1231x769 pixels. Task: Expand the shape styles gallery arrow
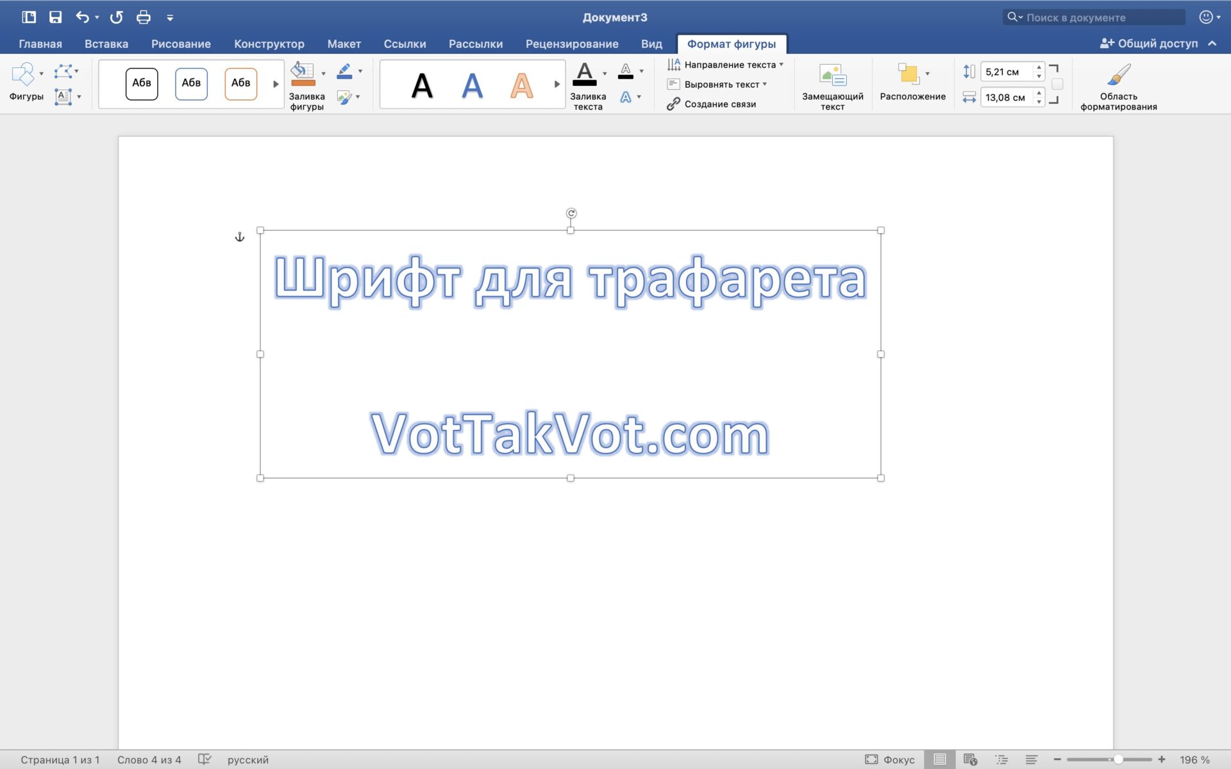[276, 84]
